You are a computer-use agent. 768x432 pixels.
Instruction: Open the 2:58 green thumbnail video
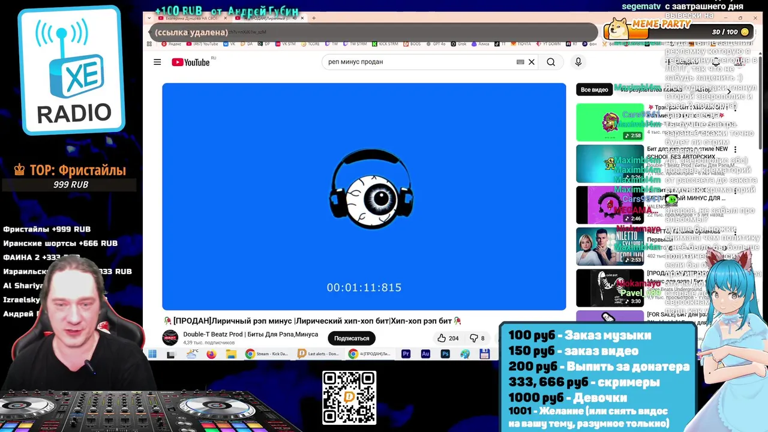610,122
